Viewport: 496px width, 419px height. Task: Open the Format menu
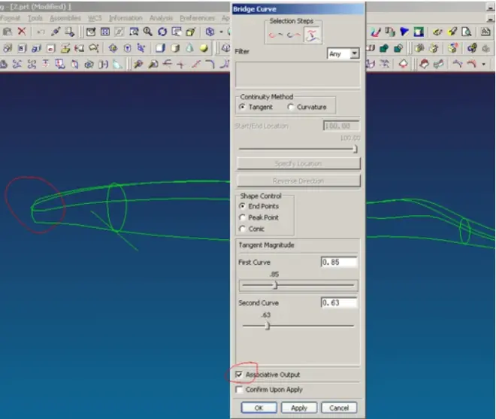(x=10, y=18)
